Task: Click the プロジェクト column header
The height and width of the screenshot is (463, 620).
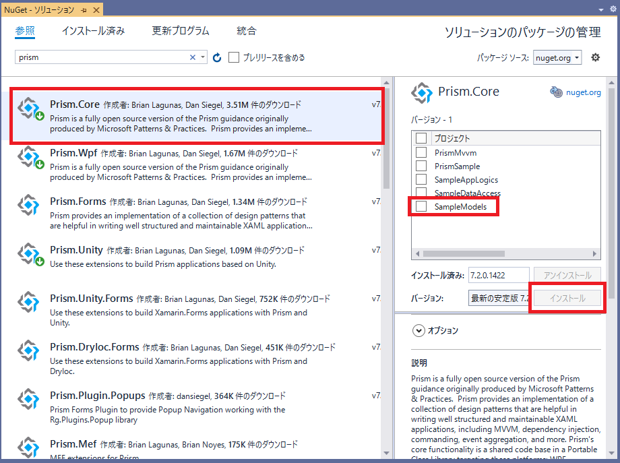Action: click(x=452, y=138)
